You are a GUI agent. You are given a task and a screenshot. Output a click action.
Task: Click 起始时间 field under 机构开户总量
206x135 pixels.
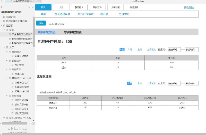pos(174,50)
